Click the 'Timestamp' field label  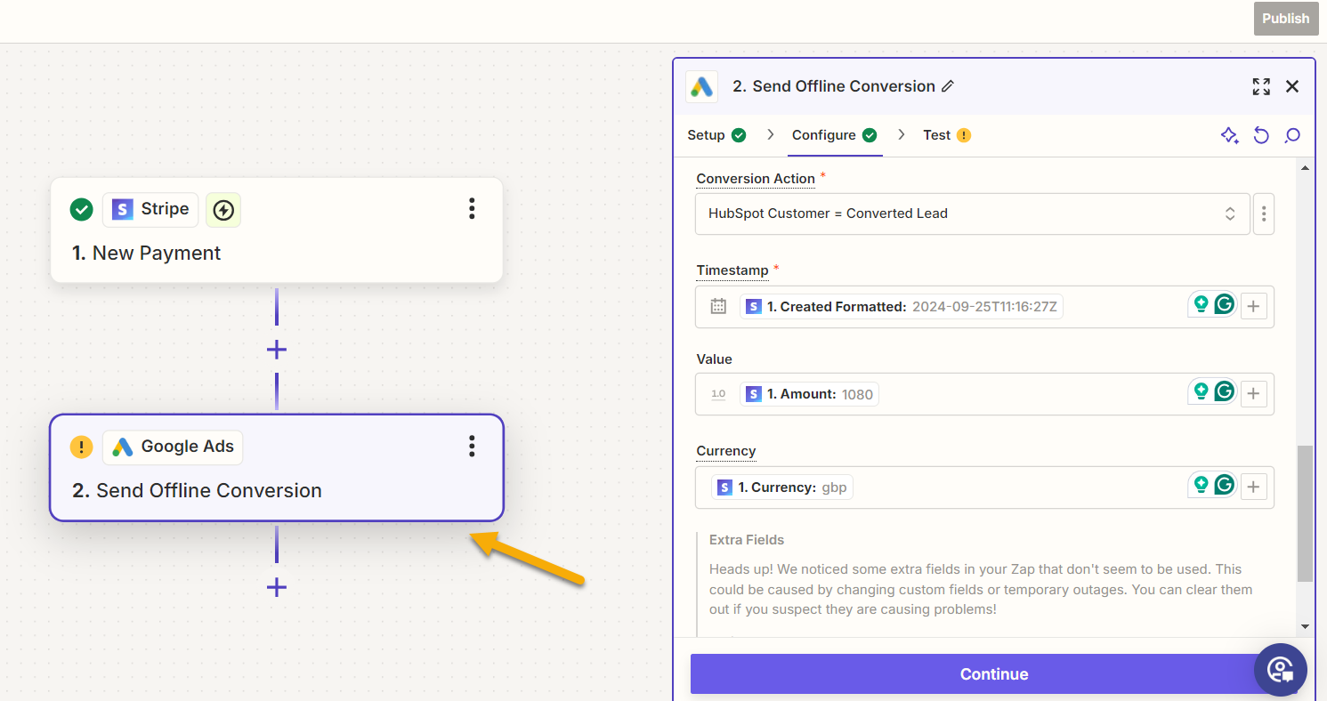pyautogui.click(x=732, y=270)
